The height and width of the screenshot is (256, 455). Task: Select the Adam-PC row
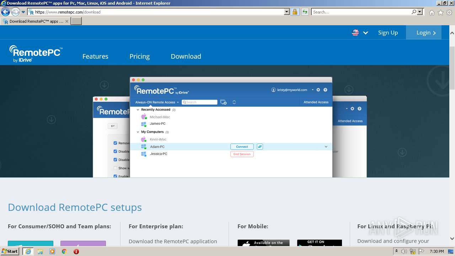(x=231, y=146)
